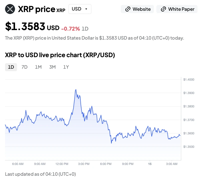
Task: Click the XRP to USD live chart heading
Action: click(x=60, y=55)
